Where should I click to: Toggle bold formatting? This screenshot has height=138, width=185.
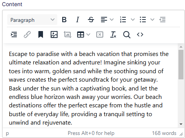pyautogui.click(x=64, y=20)
